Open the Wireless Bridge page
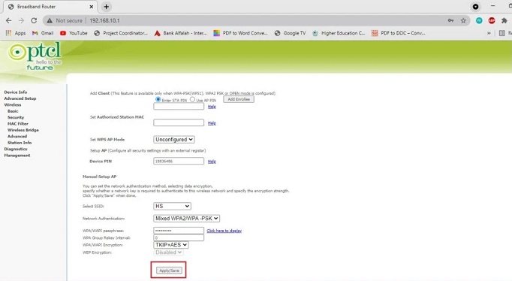 [23, 130]
